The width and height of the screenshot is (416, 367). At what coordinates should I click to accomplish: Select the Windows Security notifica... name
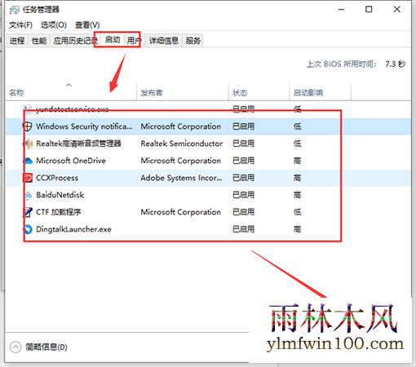(x=84, y=126)
